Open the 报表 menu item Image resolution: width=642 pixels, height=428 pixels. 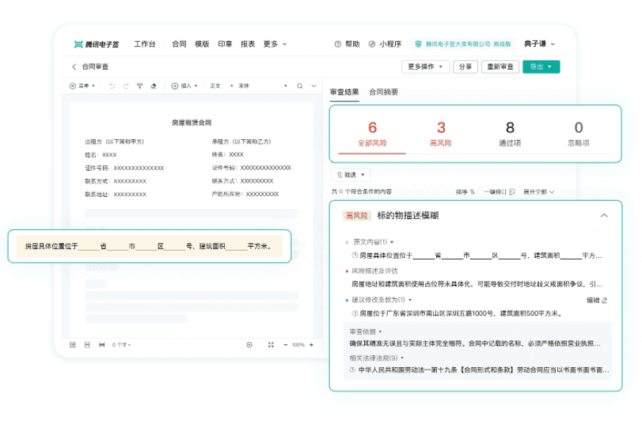[x=248, y=44]
